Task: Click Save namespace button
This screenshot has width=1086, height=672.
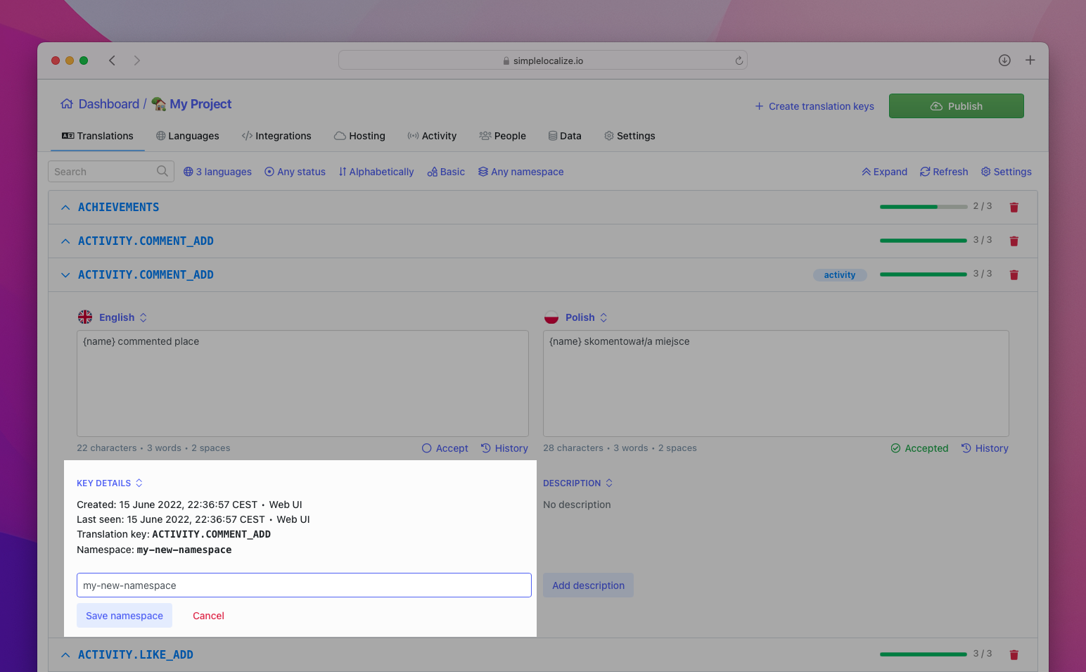Action: [x=124, y=616]
